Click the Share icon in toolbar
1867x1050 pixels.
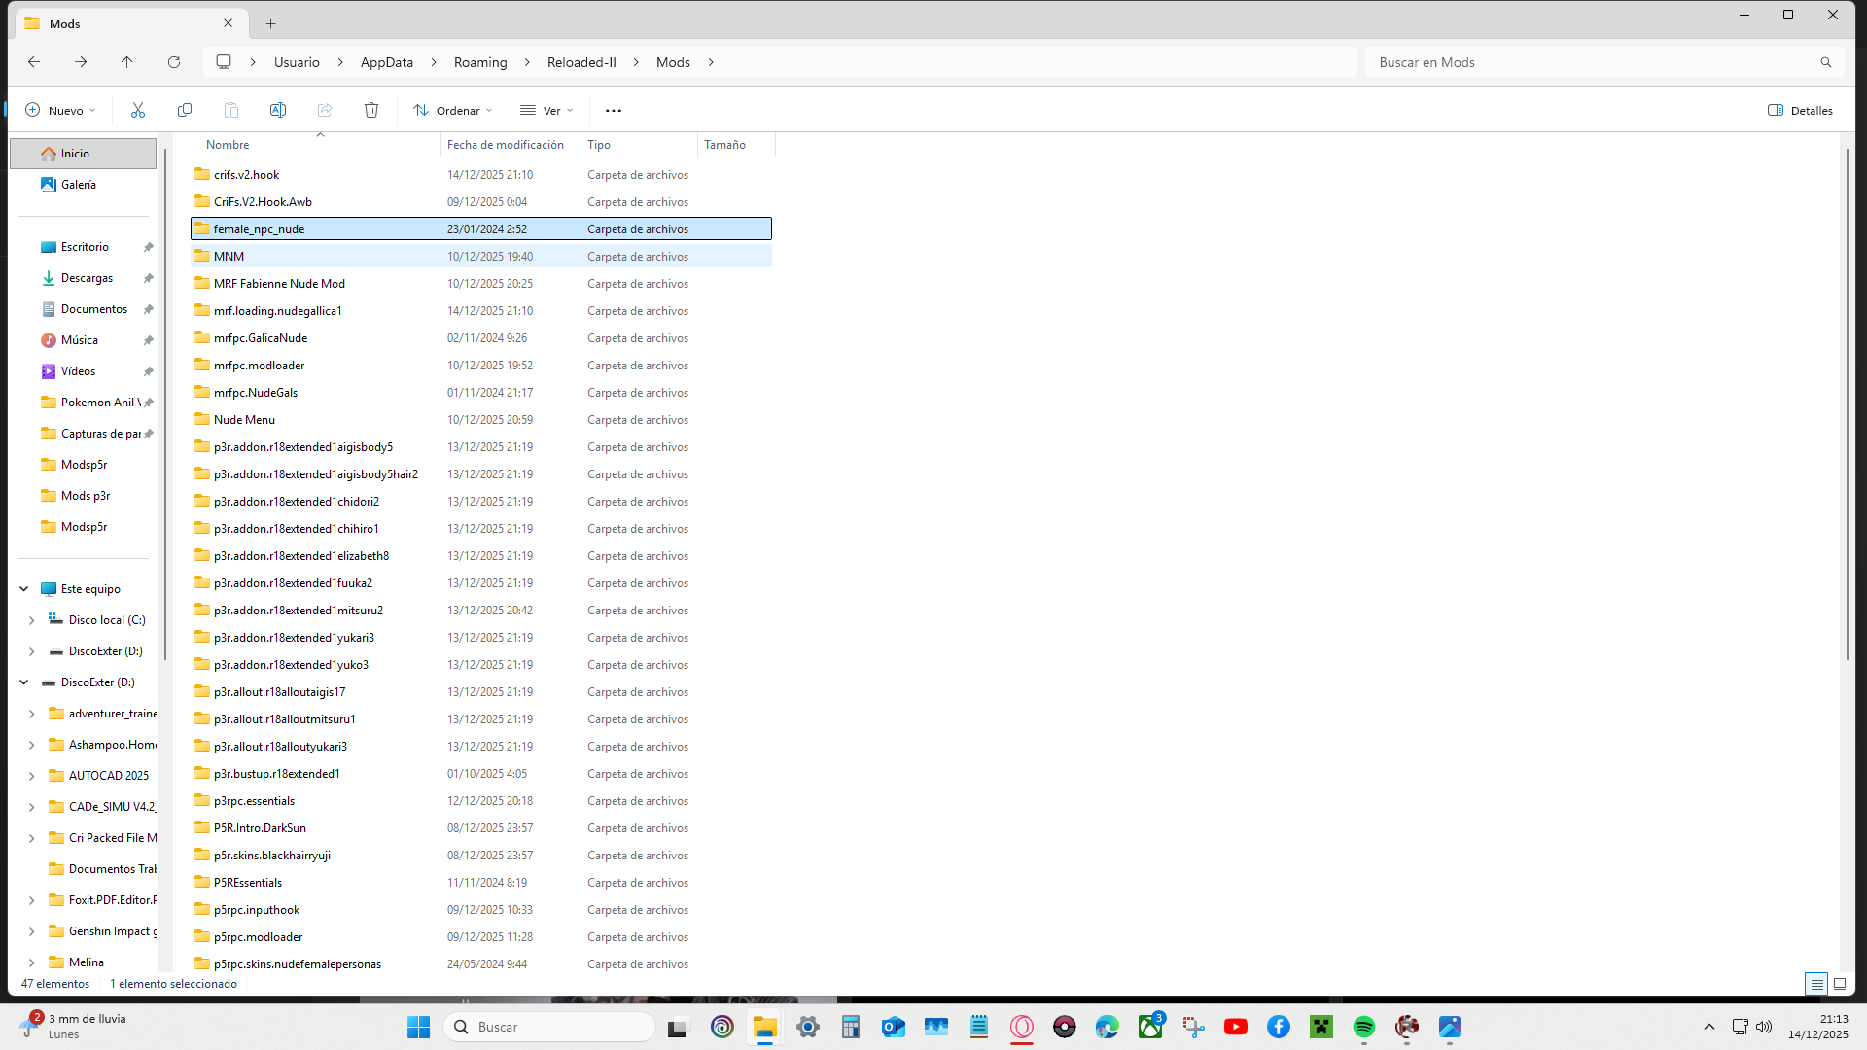(x=325, y=110)
